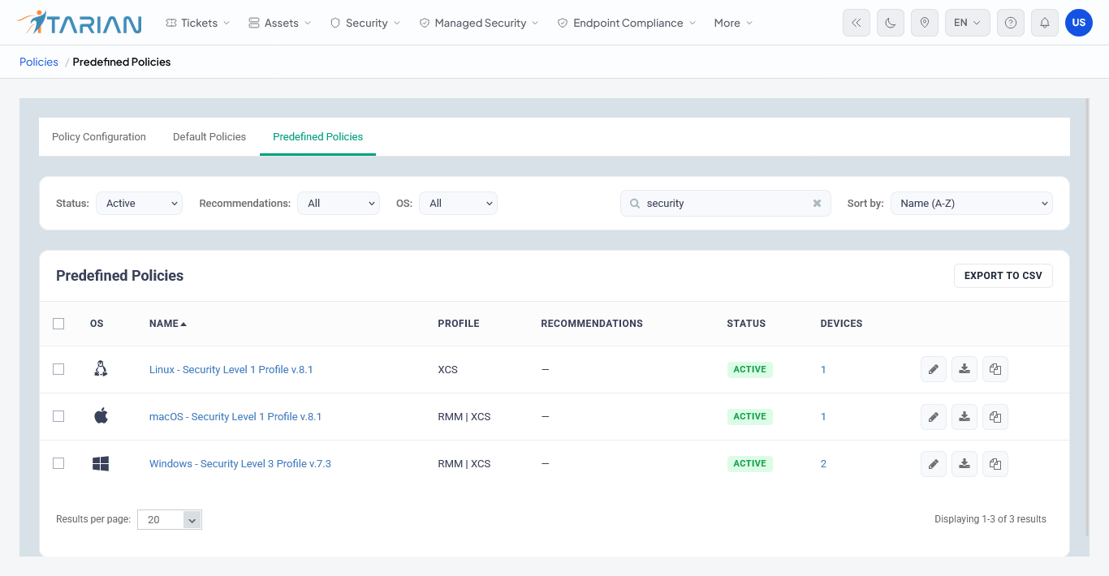The height and width of the screenshot is (576, 1109).
Task: Clone the Linux Security Level 1 policy
Action: coord(995,370)
